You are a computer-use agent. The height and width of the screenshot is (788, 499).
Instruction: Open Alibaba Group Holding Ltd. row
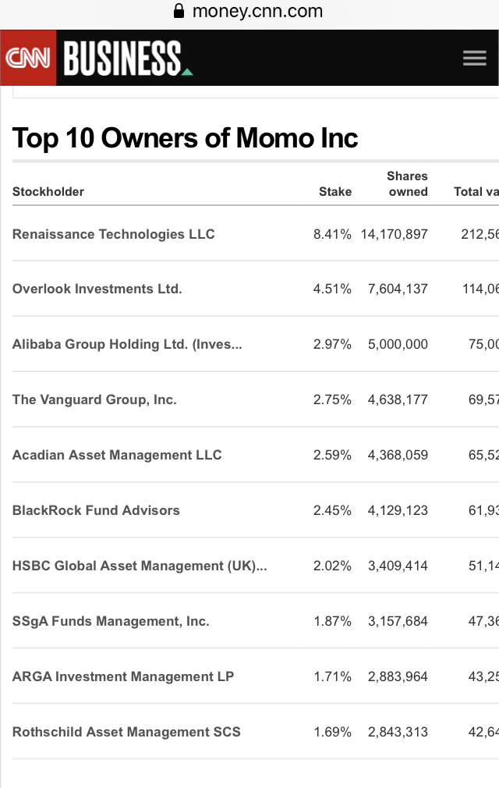click(127, 344)
